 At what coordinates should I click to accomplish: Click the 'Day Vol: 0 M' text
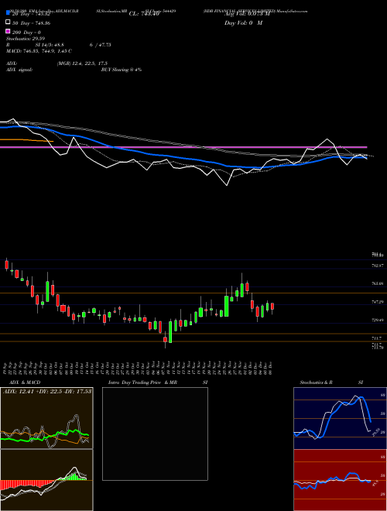click(243, 22)
